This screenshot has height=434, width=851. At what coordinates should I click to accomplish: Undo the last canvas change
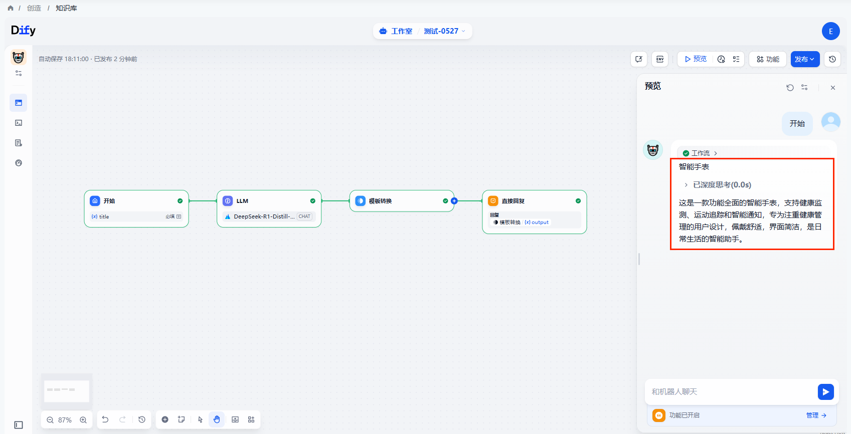tap(105, 419)
